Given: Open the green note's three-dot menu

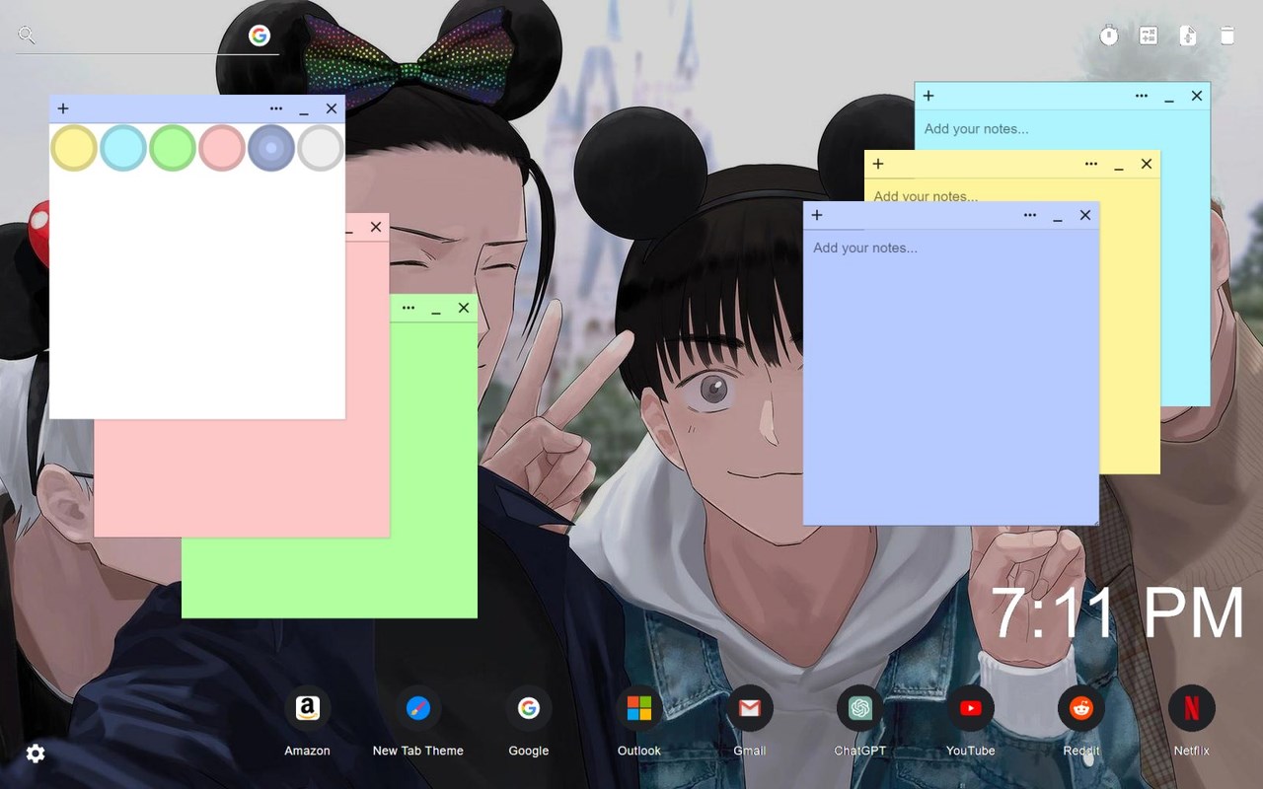Looking at the screenshot, I should pos(409,308).
